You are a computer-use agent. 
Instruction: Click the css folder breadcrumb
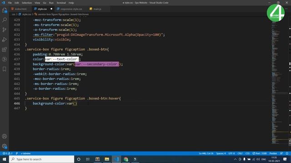13,14
